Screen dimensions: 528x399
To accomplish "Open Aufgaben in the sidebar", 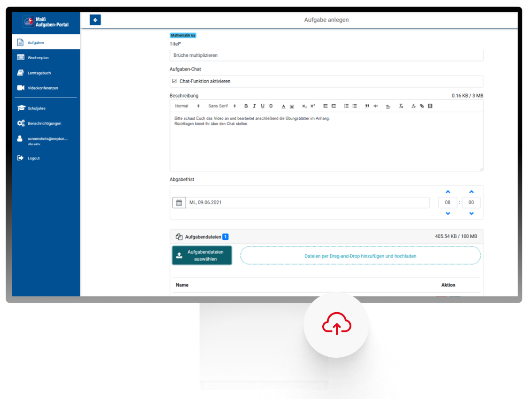I will coord(46,42).
